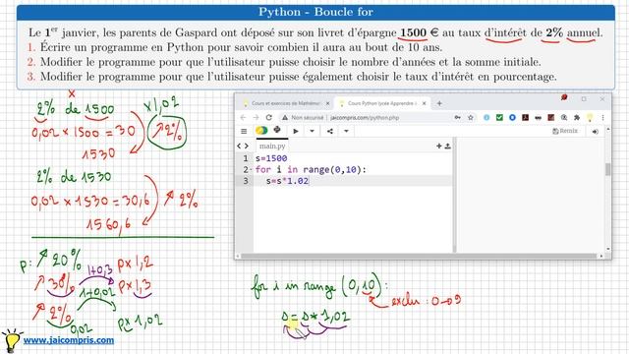Bookmark this page with the star icon
The image size is (629, 354).
(x=471, y=118)
